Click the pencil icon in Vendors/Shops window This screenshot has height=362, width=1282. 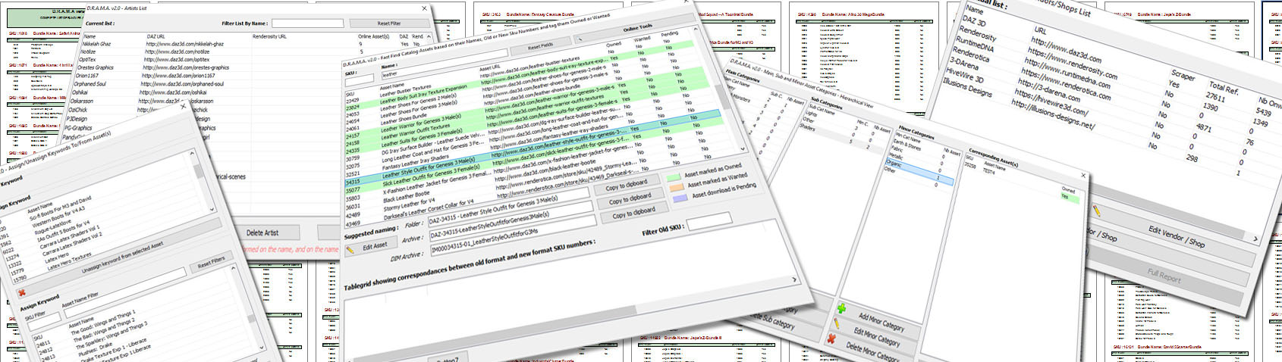1097,211
